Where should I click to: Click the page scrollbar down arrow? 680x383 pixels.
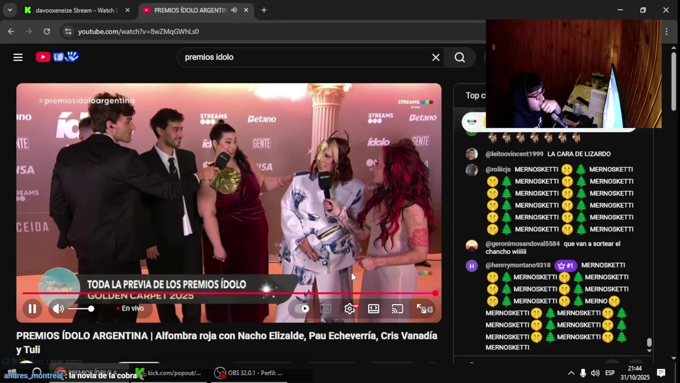pos(674,358)
